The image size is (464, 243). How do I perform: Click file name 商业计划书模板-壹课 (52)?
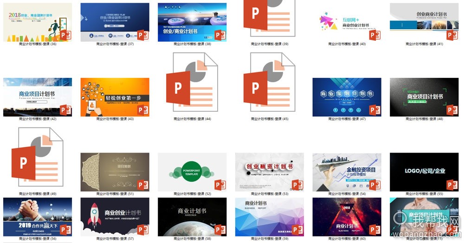pyautogui.click(x=192, y=194)
